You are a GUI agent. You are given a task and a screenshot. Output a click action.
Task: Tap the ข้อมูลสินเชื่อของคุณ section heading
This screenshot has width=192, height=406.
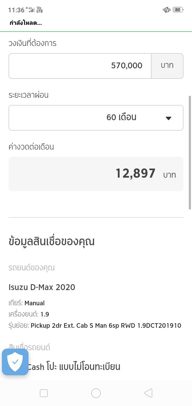coord(52,241)
